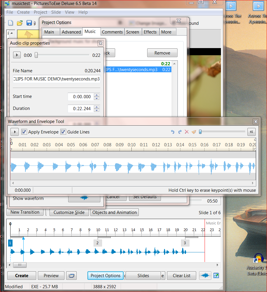This screenshot has height=292, width=267.
Task: Click the redo arrow in Waveform tool
Action: tap(180, 132)
